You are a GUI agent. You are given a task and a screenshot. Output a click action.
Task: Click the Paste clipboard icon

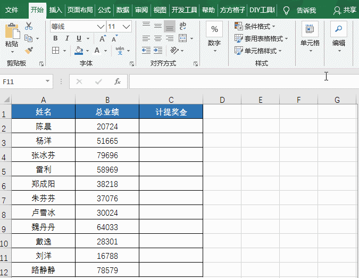(11, 35)
